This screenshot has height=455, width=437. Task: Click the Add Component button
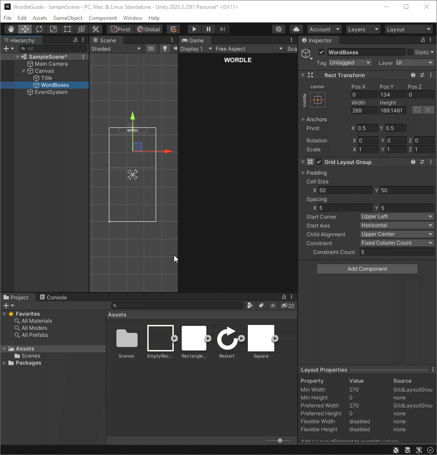367,269
